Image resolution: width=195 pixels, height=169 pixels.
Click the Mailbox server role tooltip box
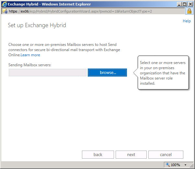coord(163,73)
